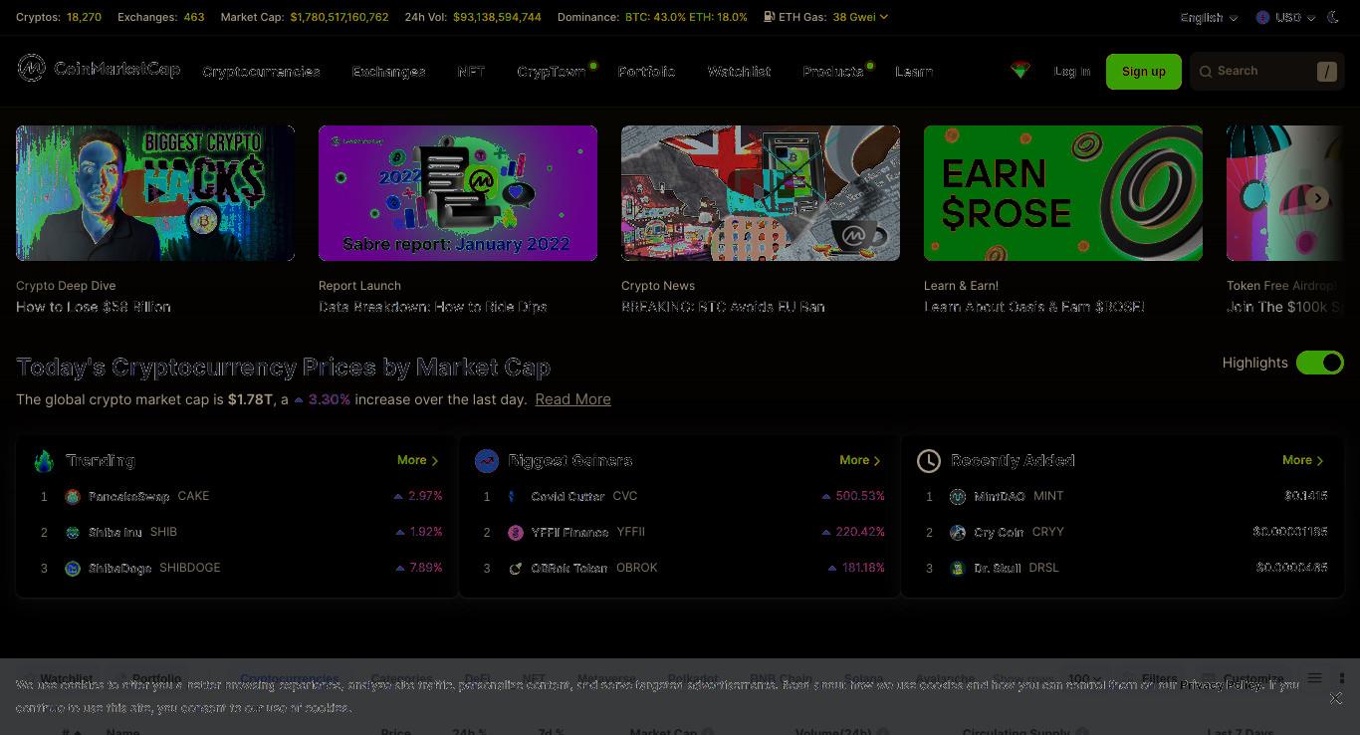Click the YFFII Finance coin icon
Screen dimensions: 1360x735
(515, 533)
